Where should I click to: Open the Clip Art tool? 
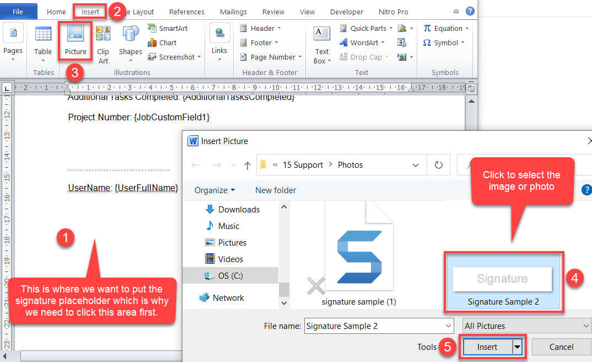(x=103, y=44)
